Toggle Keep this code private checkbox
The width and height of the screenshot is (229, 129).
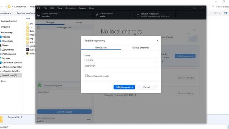coord(86,76)
